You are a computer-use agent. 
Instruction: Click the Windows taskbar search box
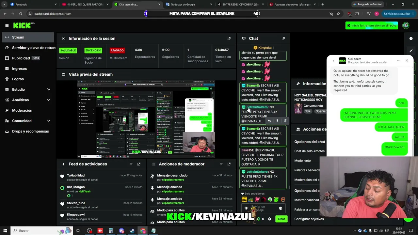pos(42,231)
